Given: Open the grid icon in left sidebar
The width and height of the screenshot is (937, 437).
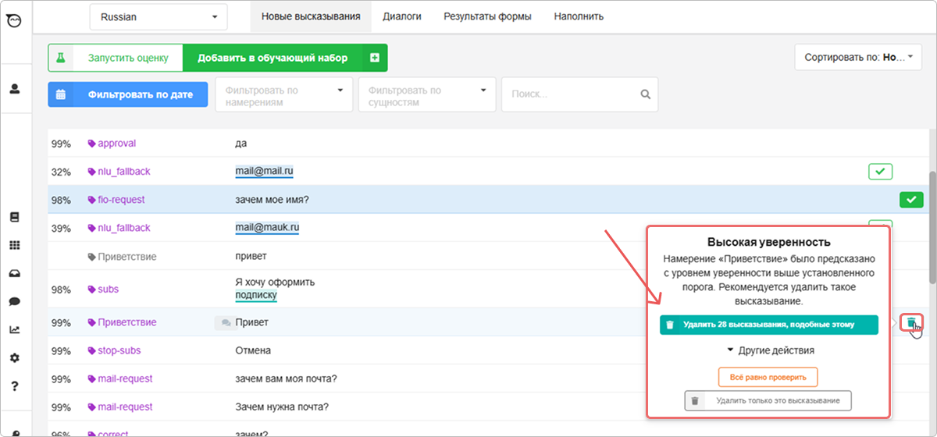Looking at the screenshot, I should (15, 245).
